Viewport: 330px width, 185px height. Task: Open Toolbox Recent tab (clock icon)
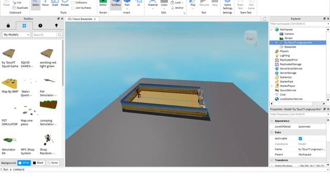point(40,25)
